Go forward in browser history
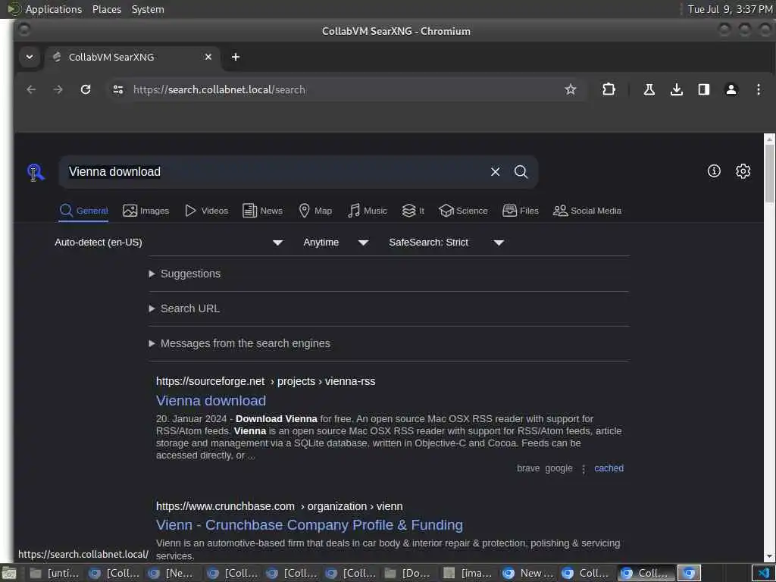The width and height of the screenshot is (776, 582). click(58, 89)
